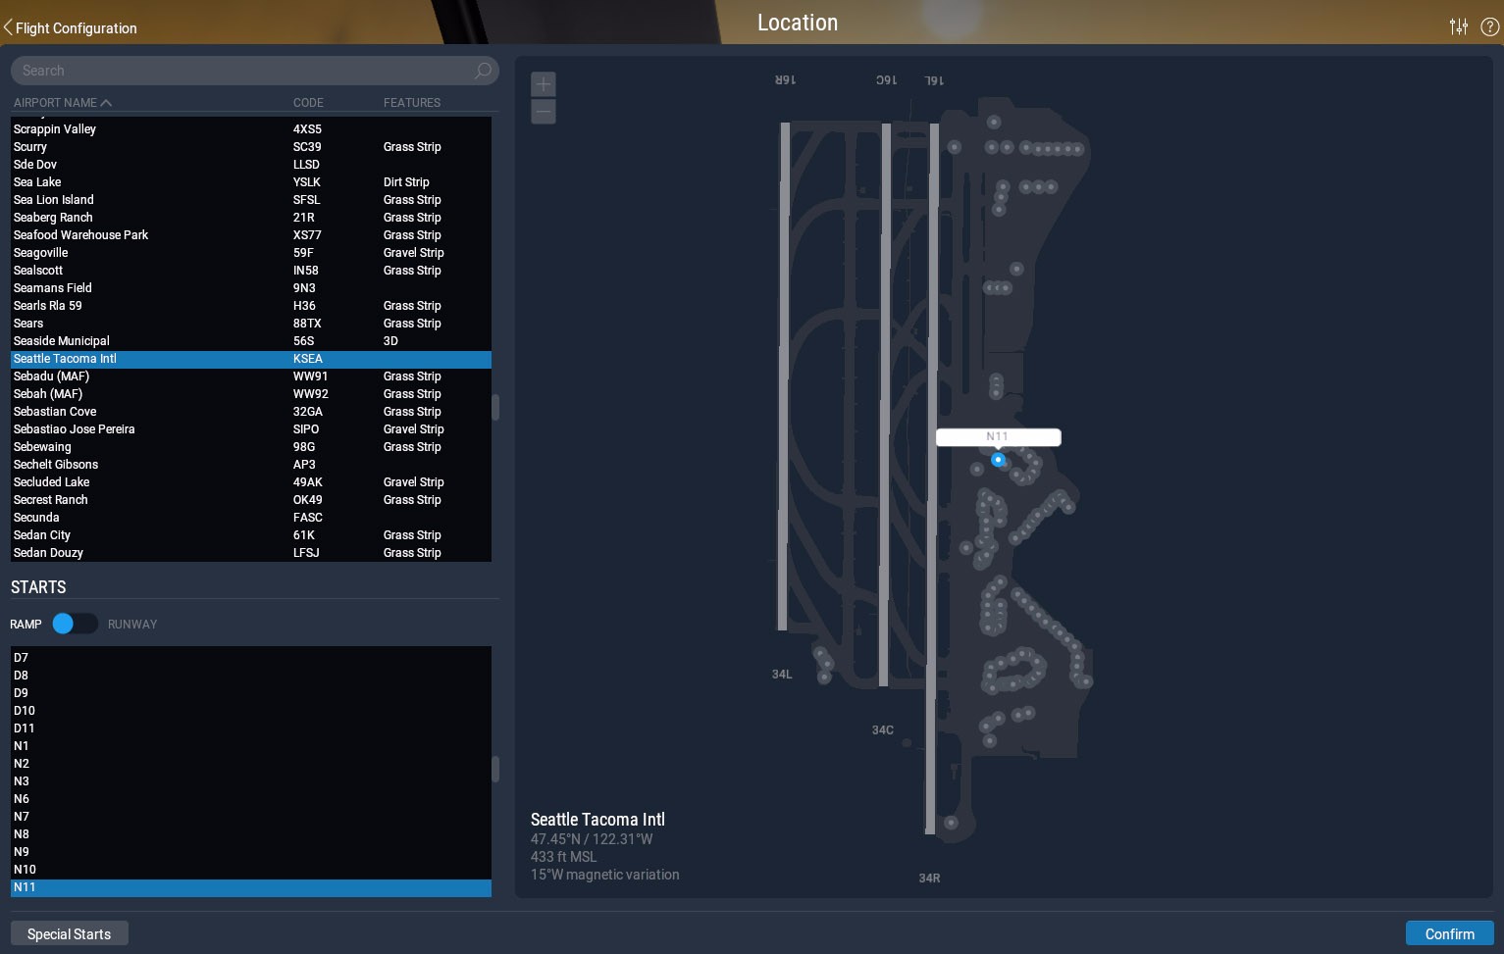Screen dimensions: 1504x954
Task: Click the airport list scrollbar handle
Action: click(x=495, y=406)
